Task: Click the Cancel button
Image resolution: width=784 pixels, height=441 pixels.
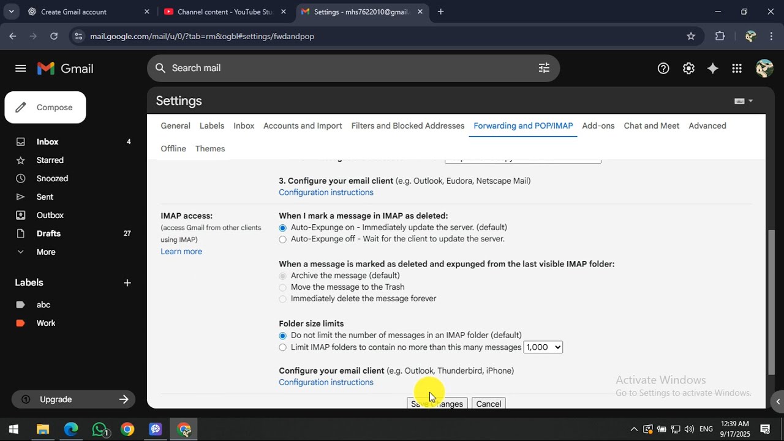Action: 488,403
